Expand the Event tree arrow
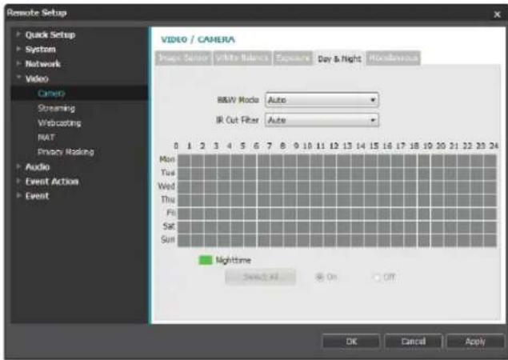Image resolution: width=508 pixels, height=360 pixels. click(18, 196)
